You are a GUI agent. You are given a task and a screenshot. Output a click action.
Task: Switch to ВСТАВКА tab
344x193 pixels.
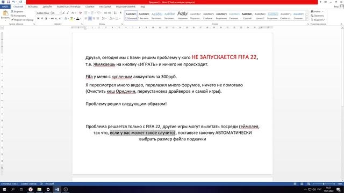33,7
